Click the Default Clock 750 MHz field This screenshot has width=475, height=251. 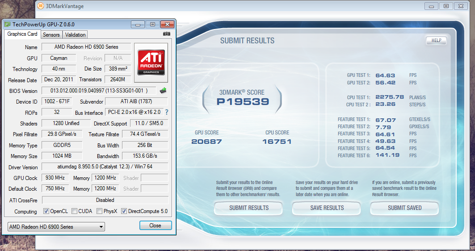[55, 188]
